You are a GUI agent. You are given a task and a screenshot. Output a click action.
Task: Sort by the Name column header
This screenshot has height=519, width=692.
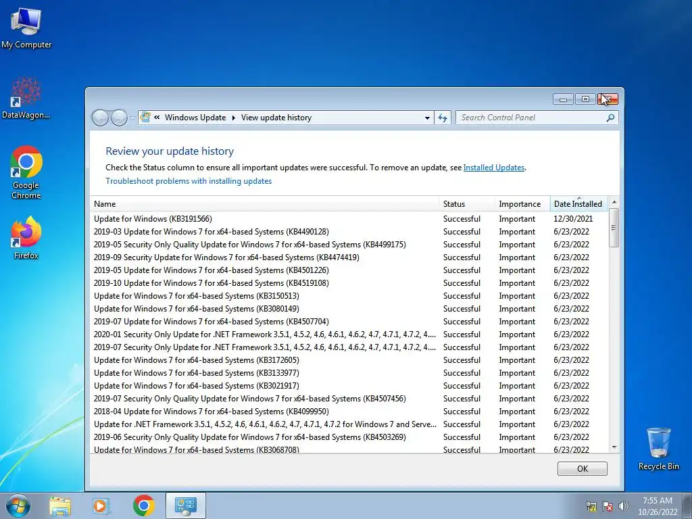[x=264, y=204]
